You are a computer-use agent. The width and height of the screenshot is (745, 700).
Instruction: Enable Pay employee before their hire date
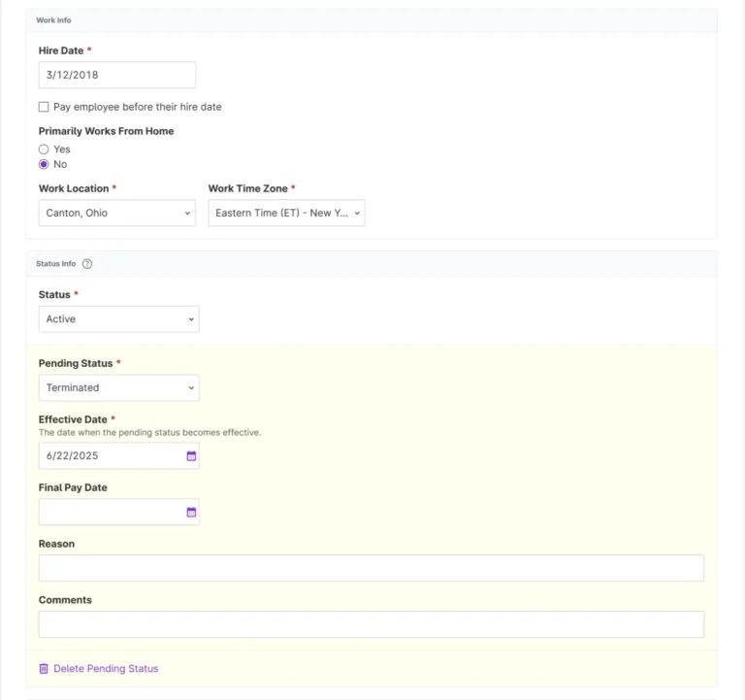44,107
